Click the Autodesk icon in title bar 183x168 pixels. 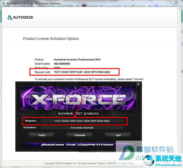pyautogui.click(x=4, y=3)
